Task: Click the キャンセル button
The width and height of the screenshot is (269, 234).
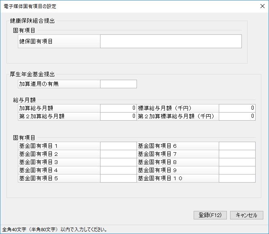Action: [x=247, y=215]
